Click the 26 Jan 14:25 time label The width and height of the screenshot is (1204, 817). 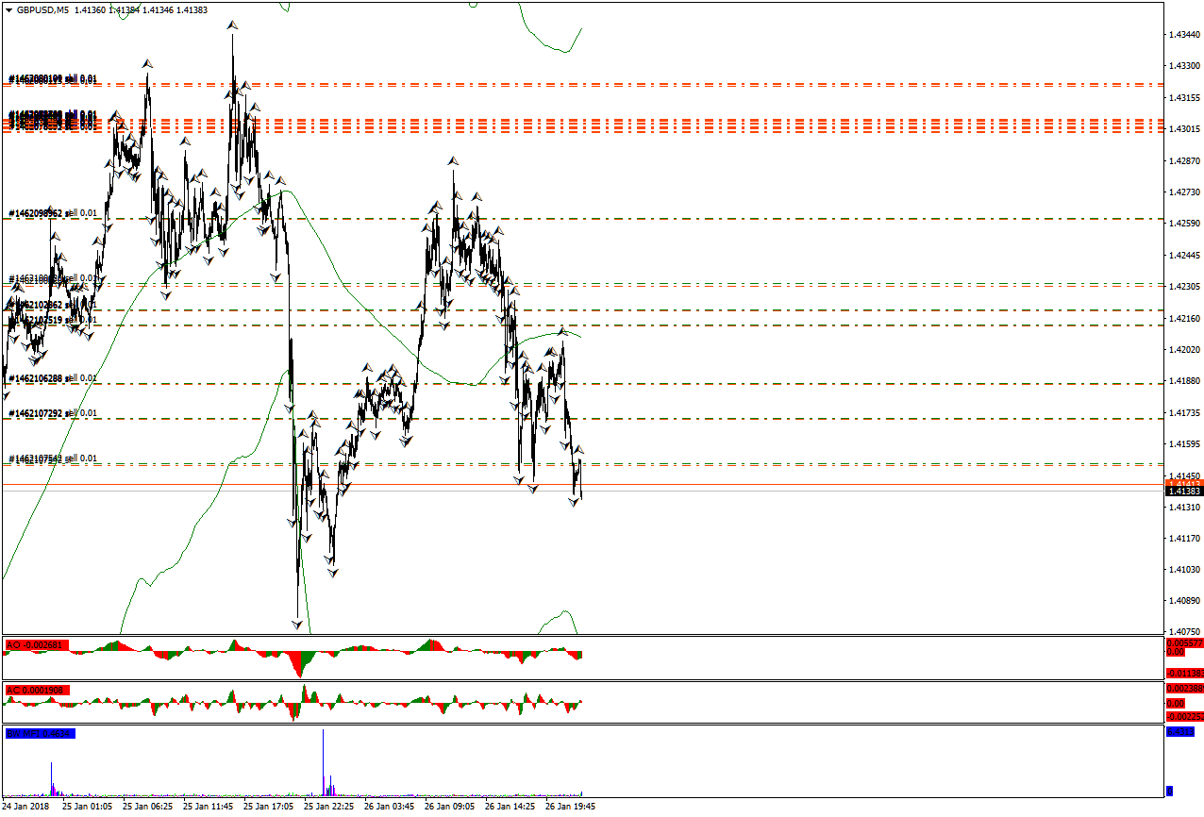pos(510,807)
